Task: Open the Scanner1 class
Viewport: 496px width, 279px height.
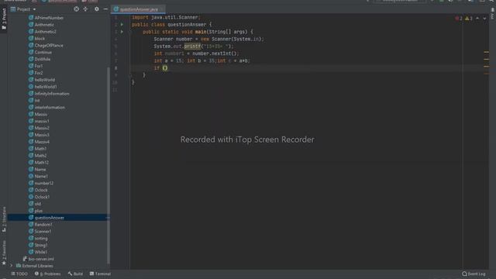Action: click(40, 231)
